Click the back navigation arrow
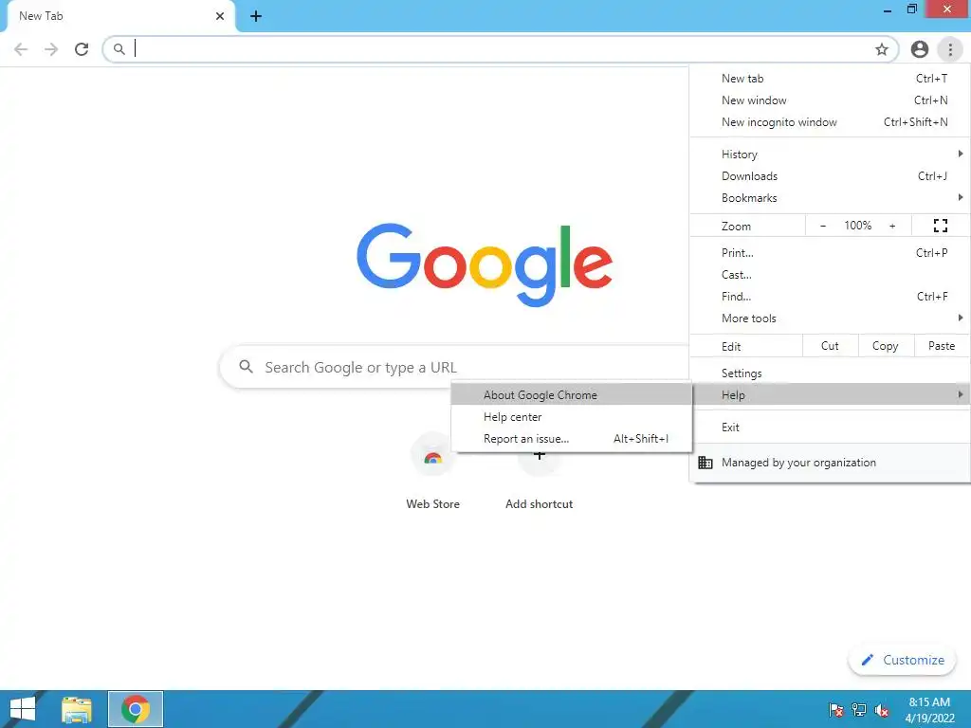Screen dimensions: 971x728 (x=21, y=49)
